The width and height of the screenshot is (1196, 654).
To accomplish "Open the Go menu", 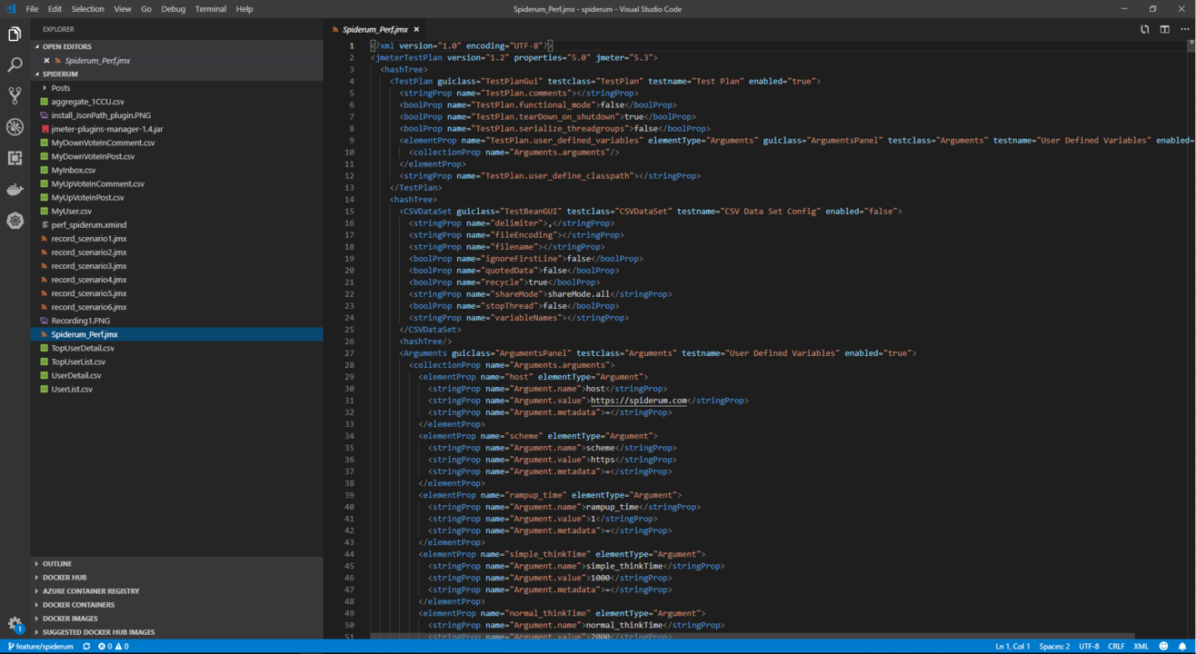I will [x=146, y=9].
